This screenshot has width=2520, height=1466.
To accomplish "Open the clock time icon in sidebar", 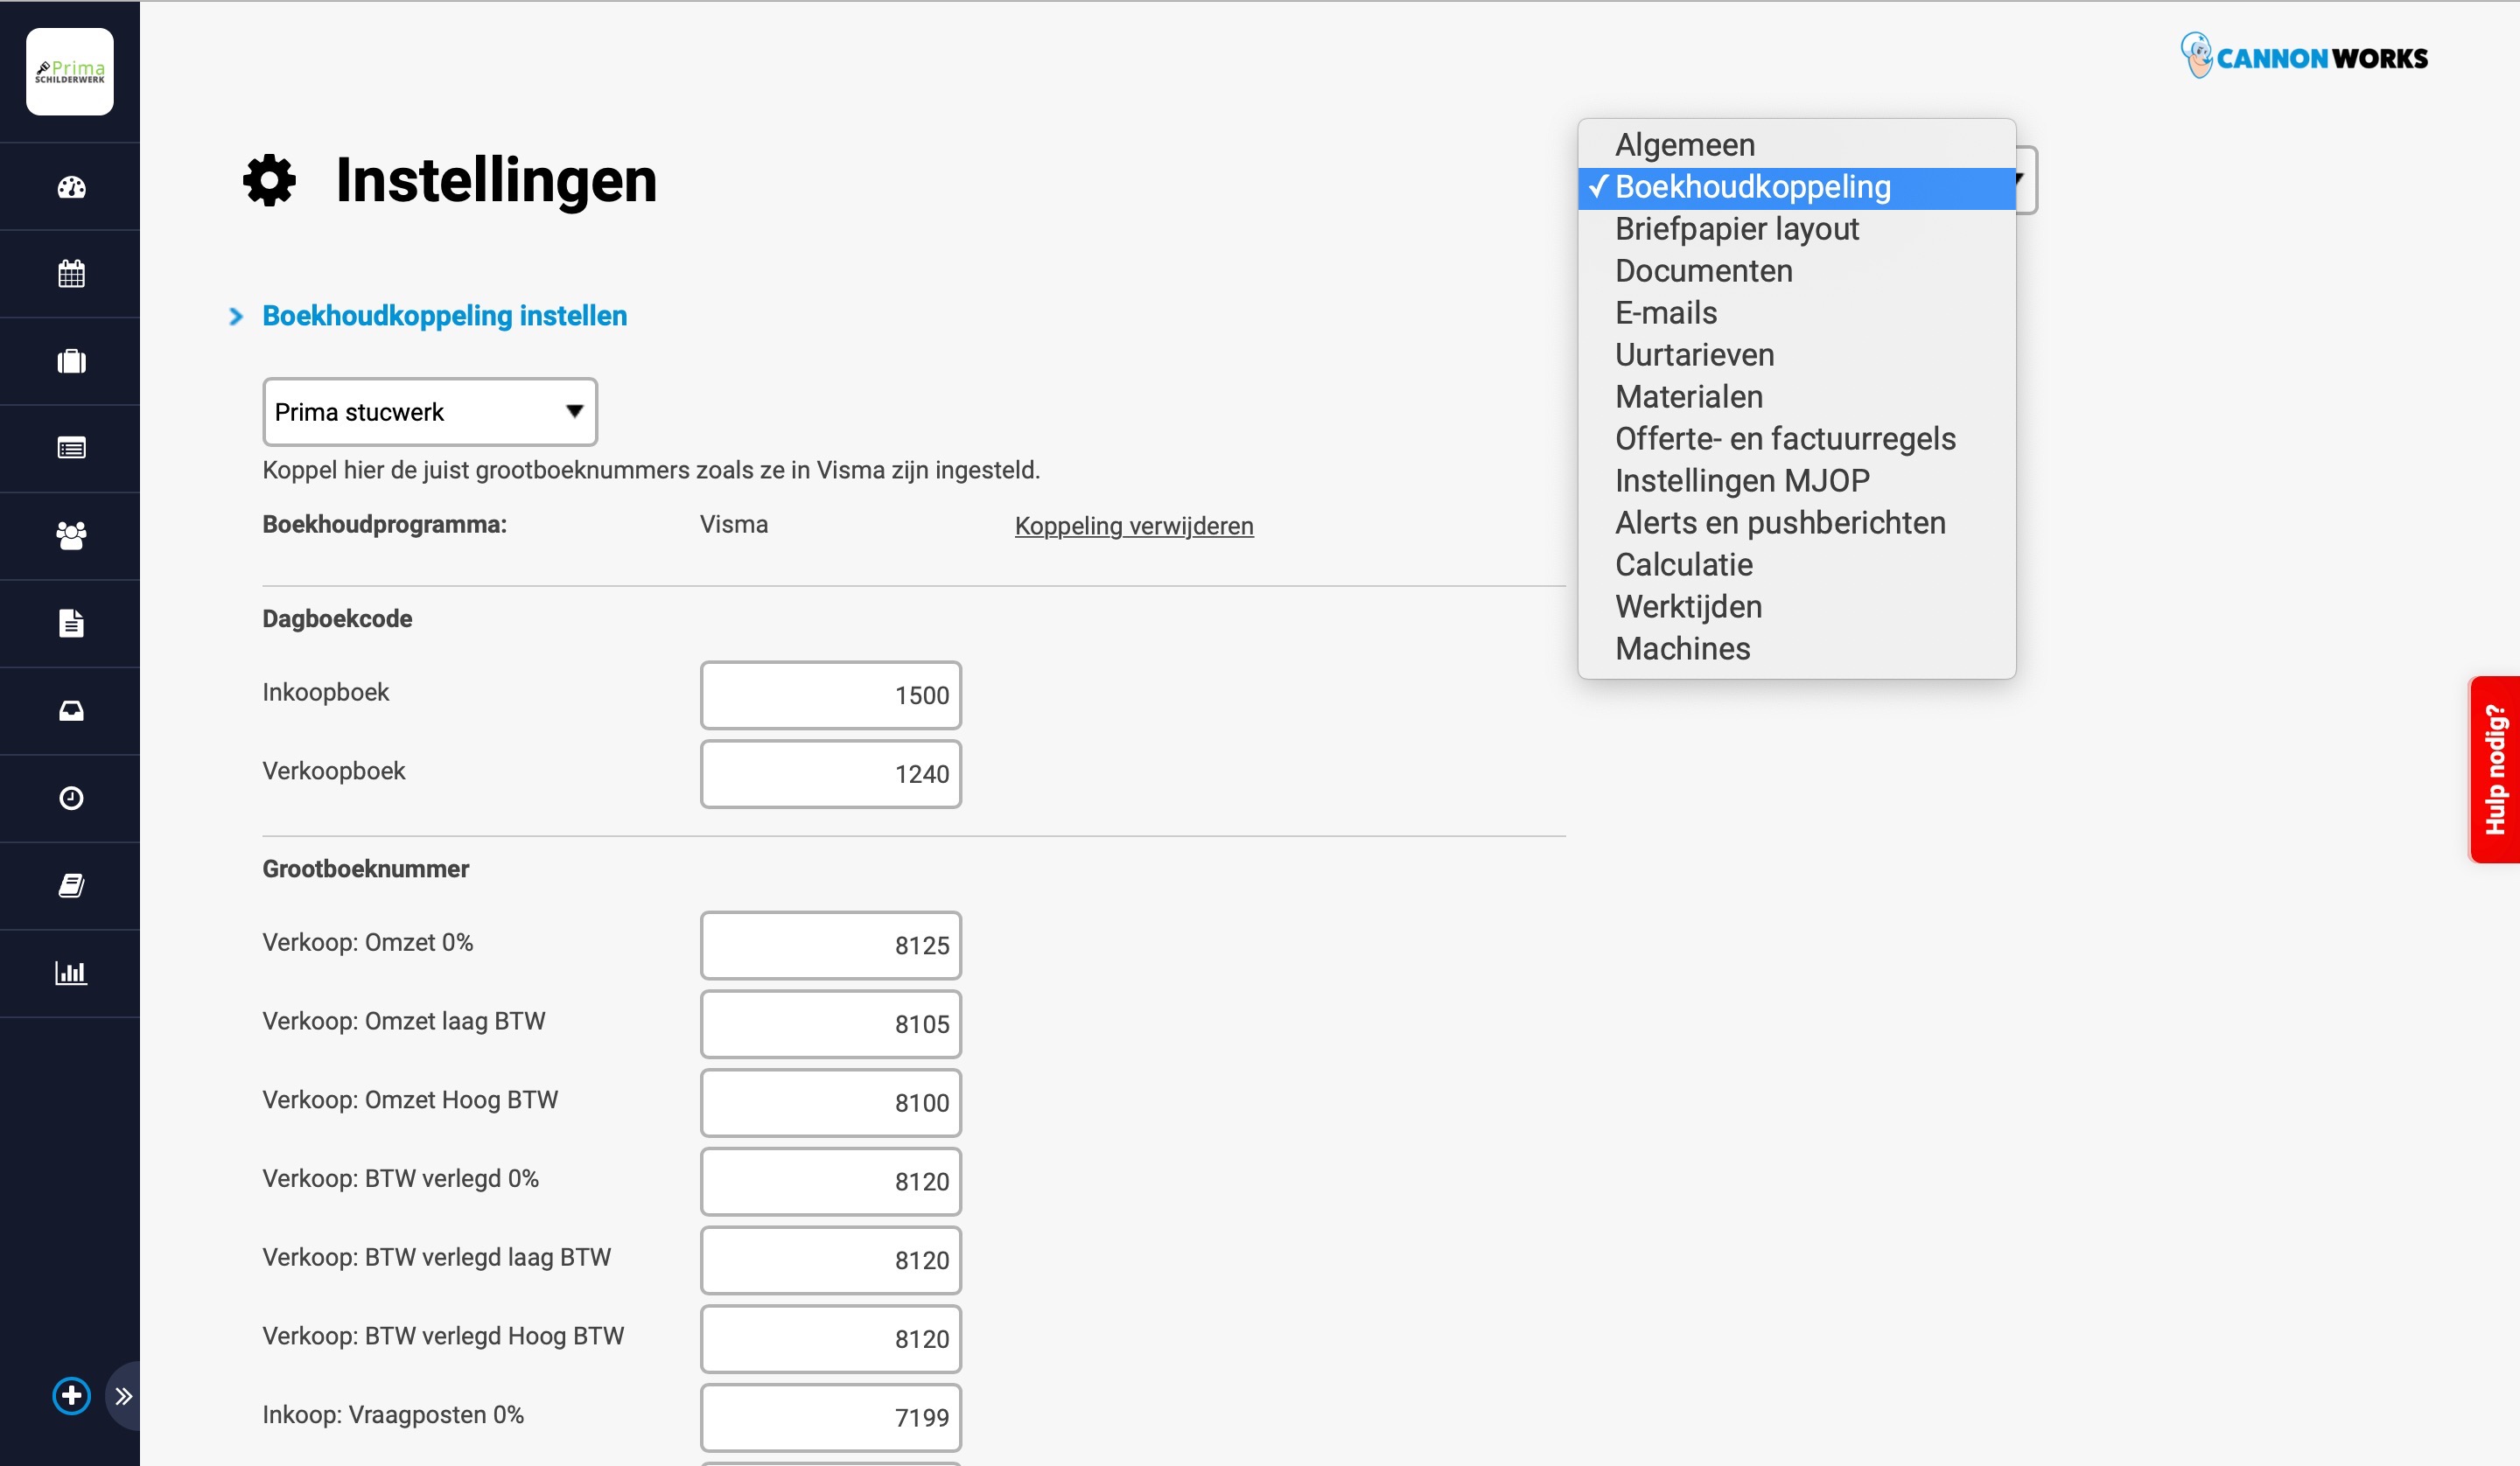I will (71, 798).
